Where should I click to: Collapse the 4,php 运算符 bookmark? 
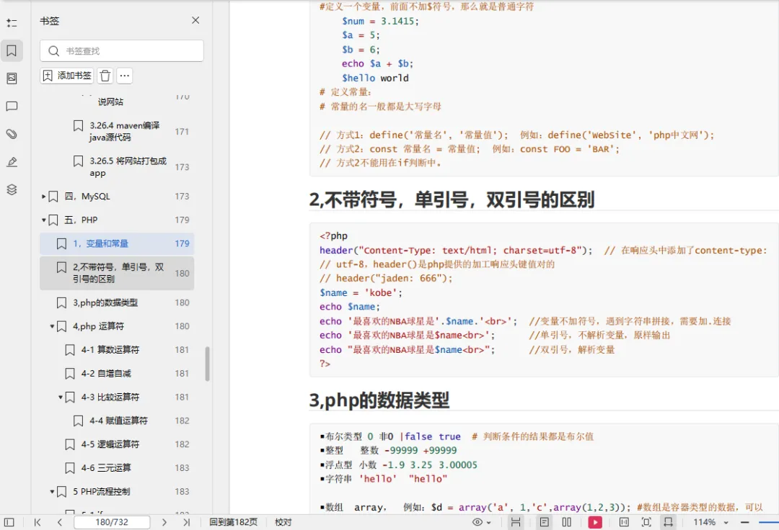coord(52,326)
